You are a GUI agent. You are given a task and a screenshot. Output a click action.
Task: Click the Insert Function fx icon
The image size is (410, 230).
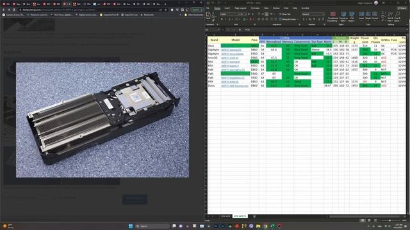240,30
